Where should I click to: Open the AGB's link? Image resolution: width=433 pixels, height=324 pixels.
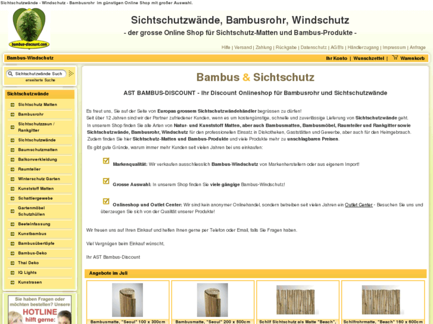(337, 48)
